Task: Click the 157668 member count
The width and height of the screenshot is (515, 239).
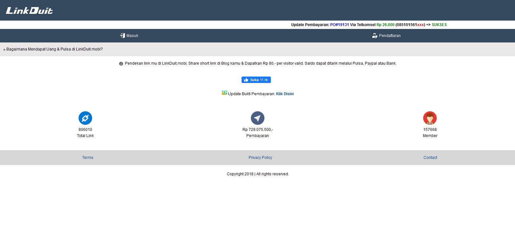Action: [430, 130]
